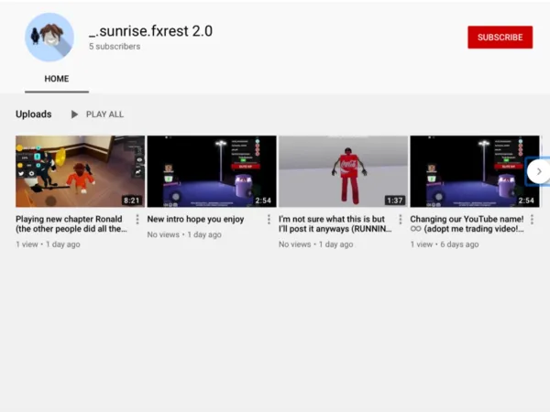This screenshot has height=412, width=550.
Task: Open the Uploads section heading
Action: (34, 114)
